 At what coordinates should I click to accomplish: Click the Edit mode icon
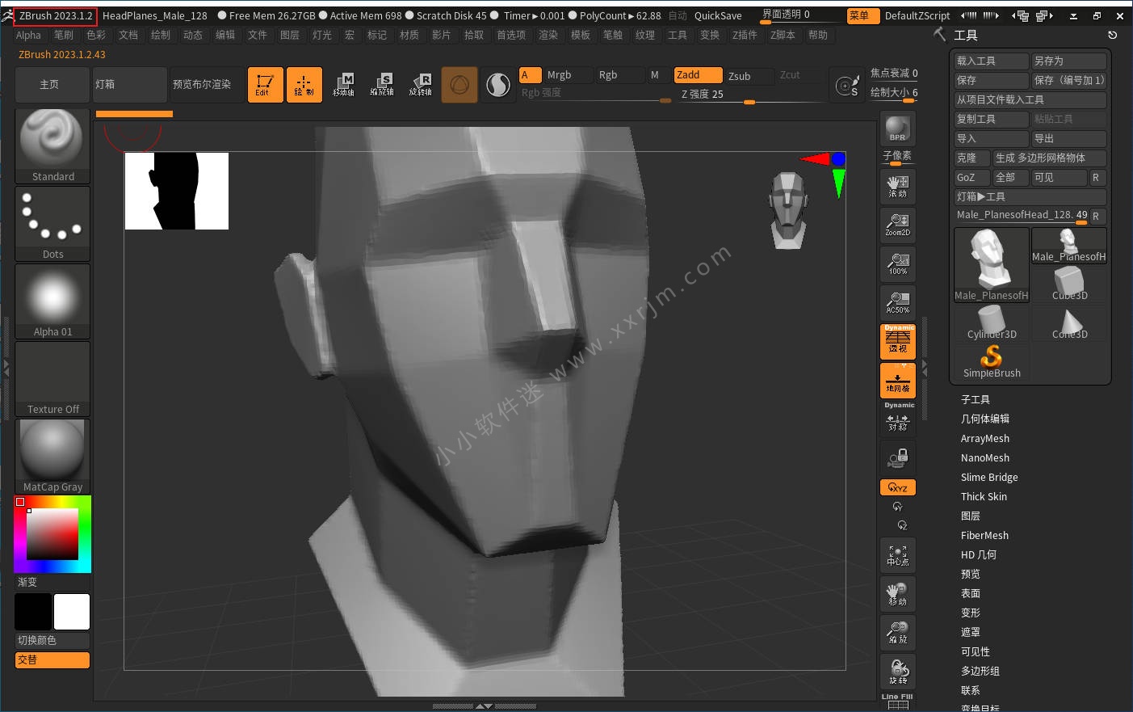265,84
